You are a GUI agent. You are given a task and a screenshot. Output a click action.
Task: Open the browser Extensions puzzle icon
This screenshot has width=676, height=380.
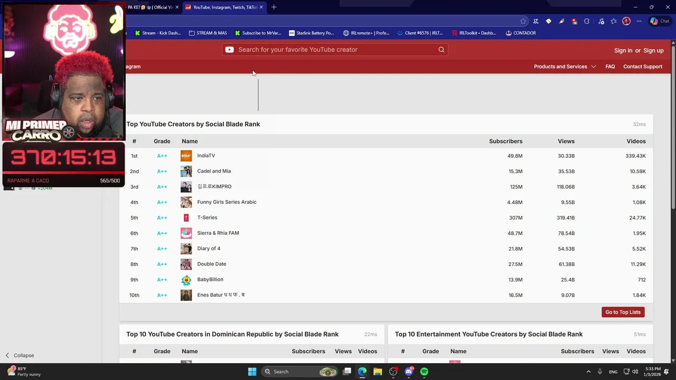click(587, 21)
